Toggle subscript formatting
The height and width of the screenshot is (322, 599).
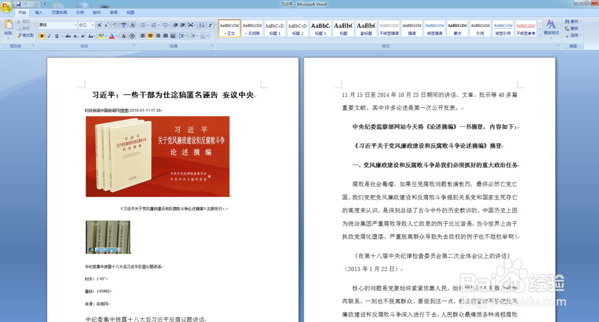(75, 37)
